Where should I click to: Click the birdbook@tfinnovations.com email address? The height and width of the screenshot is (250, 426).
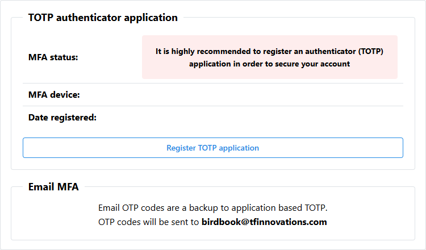click(x=264, y=222)
